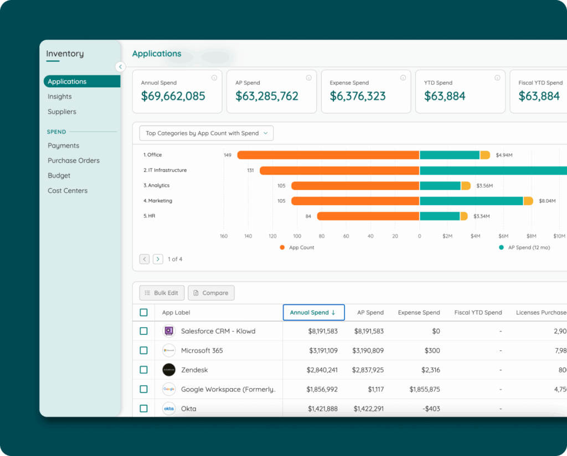The height and width of the screenshot is (456, 567).
Task: Click the Microsoft 365 logo icon
Action: (169, 350)
